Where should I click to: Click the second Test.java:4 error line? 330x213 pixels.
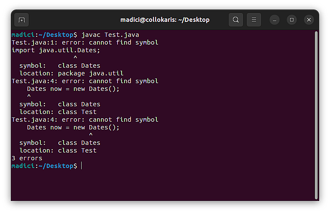[x=85, y=120]
